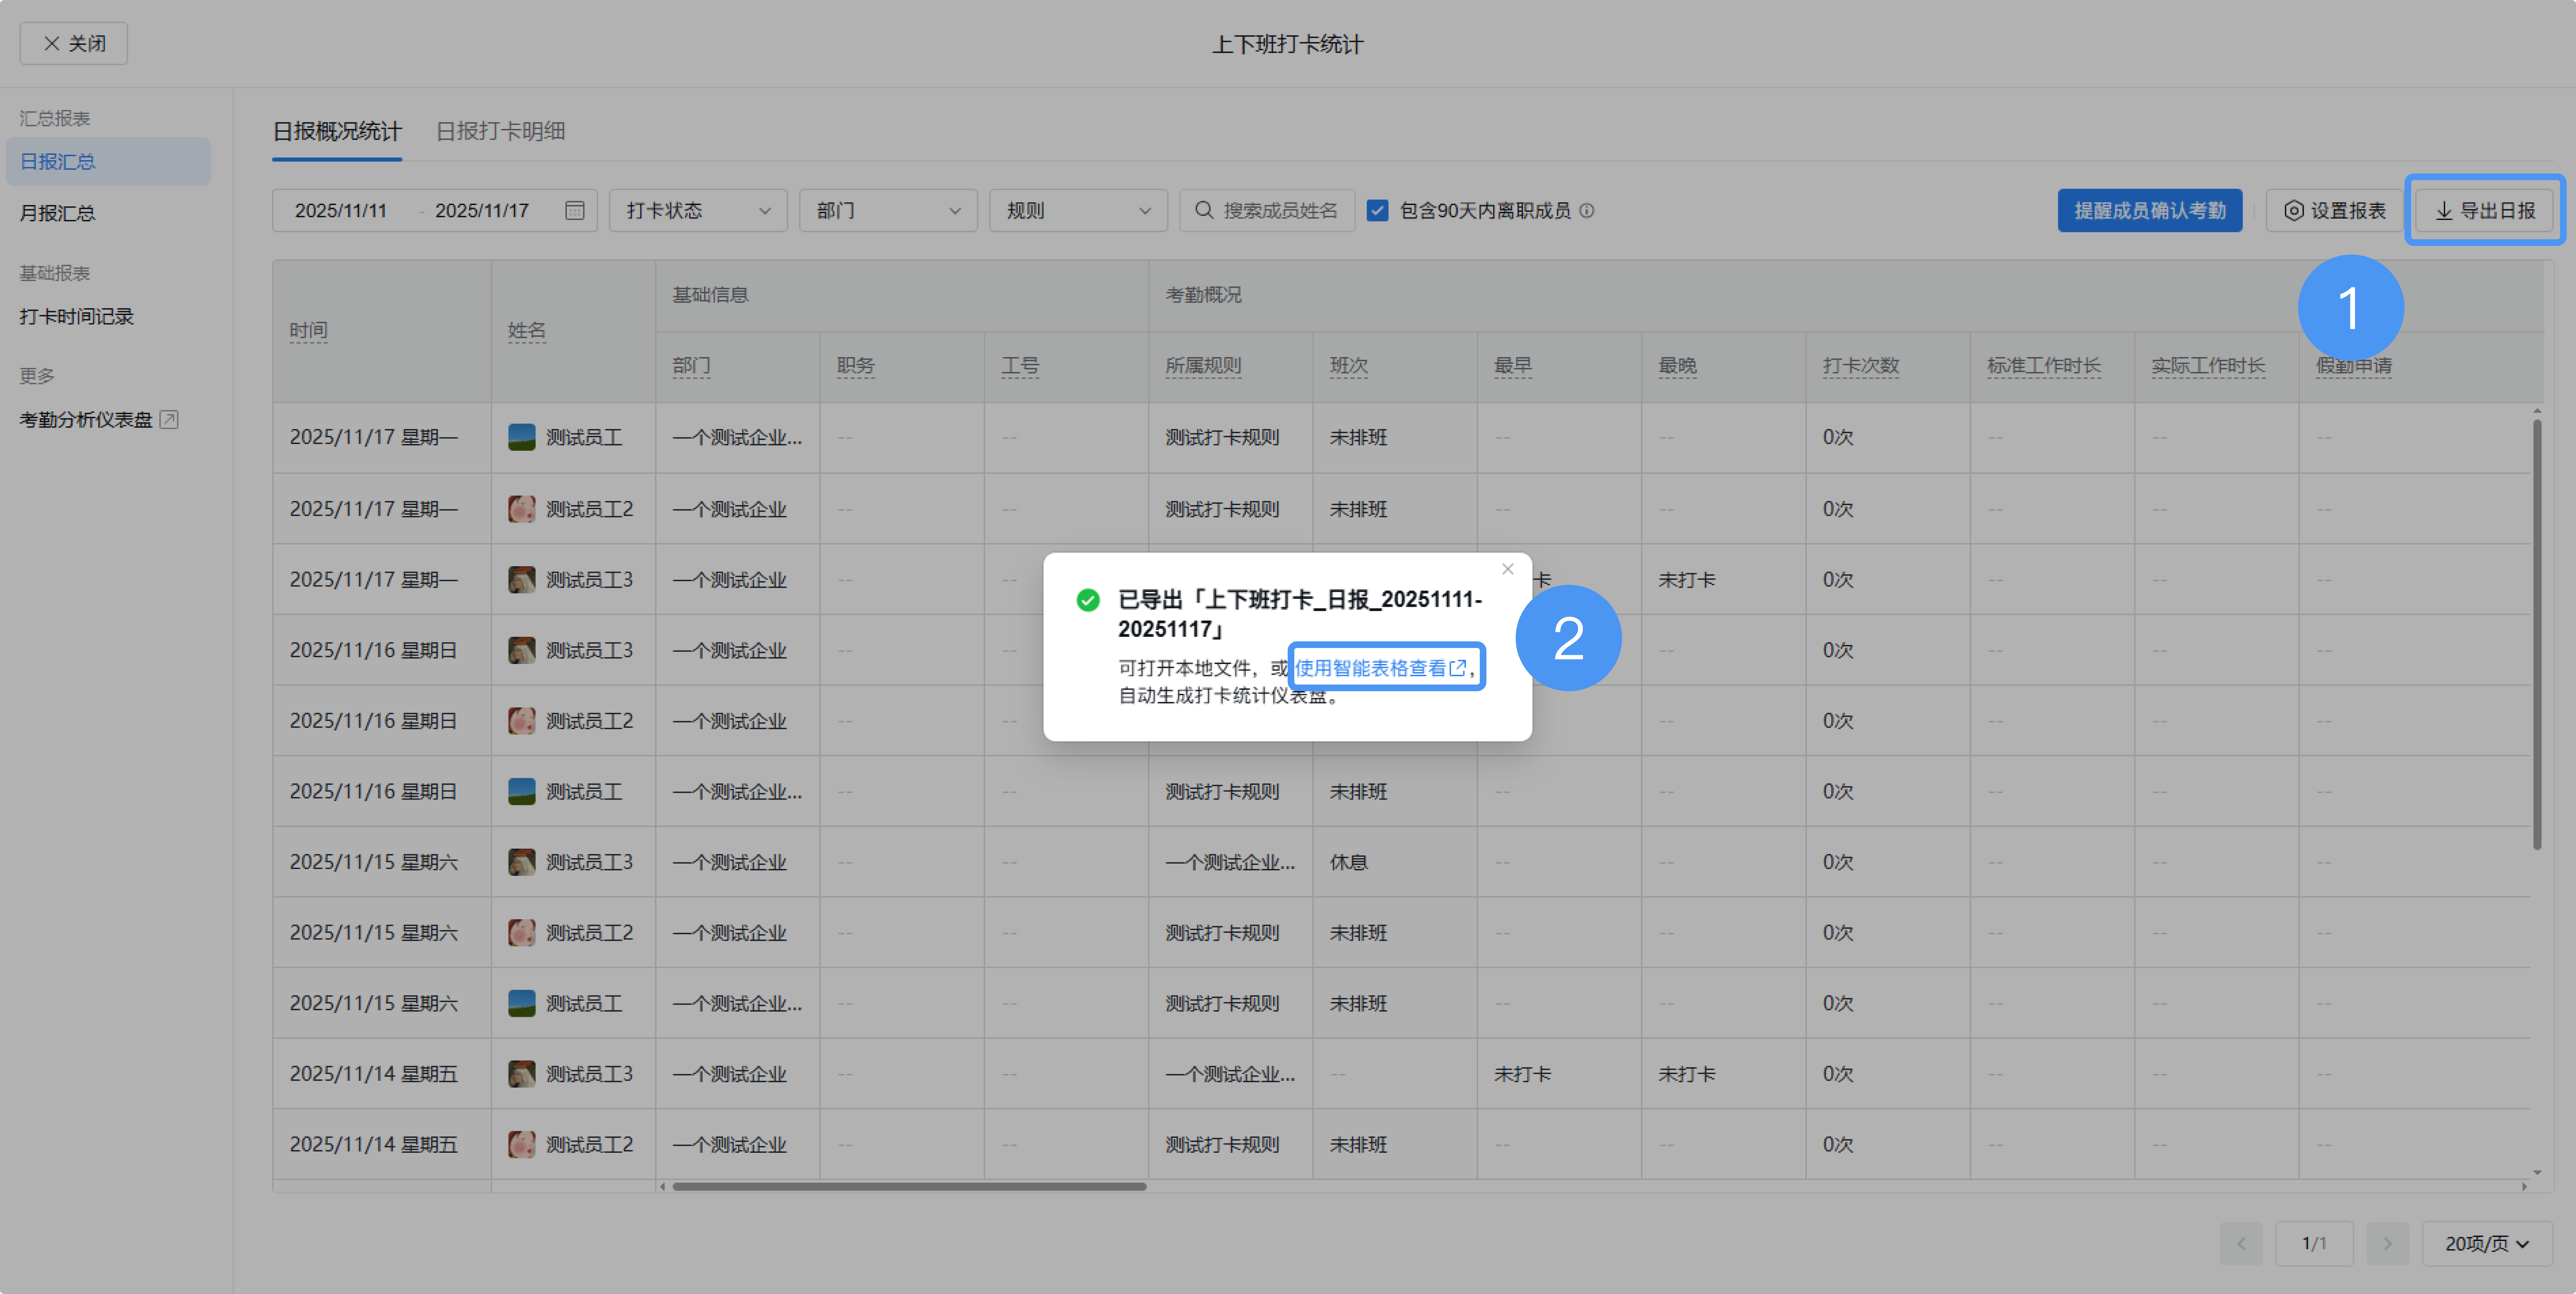The width and height of the screenshot is (2576, 1294).
Task: Type in the 搜索成员姓名 search field
Action: (x=1280, y=210)
